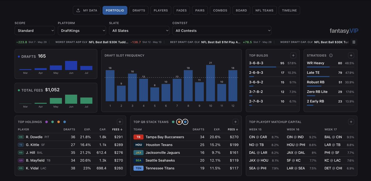Select the Pairs tab
The width and height of the screenshot is (371, 181).
[200, 10]
